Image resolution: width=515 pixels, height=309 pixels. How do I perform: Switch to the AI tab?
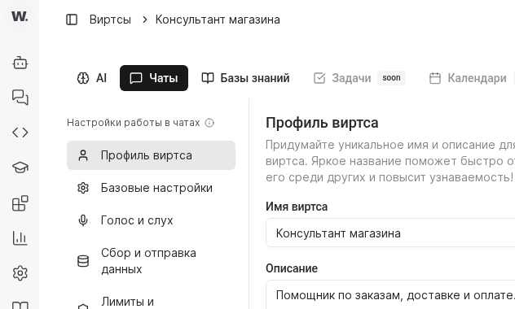click(x=92, y=78)
